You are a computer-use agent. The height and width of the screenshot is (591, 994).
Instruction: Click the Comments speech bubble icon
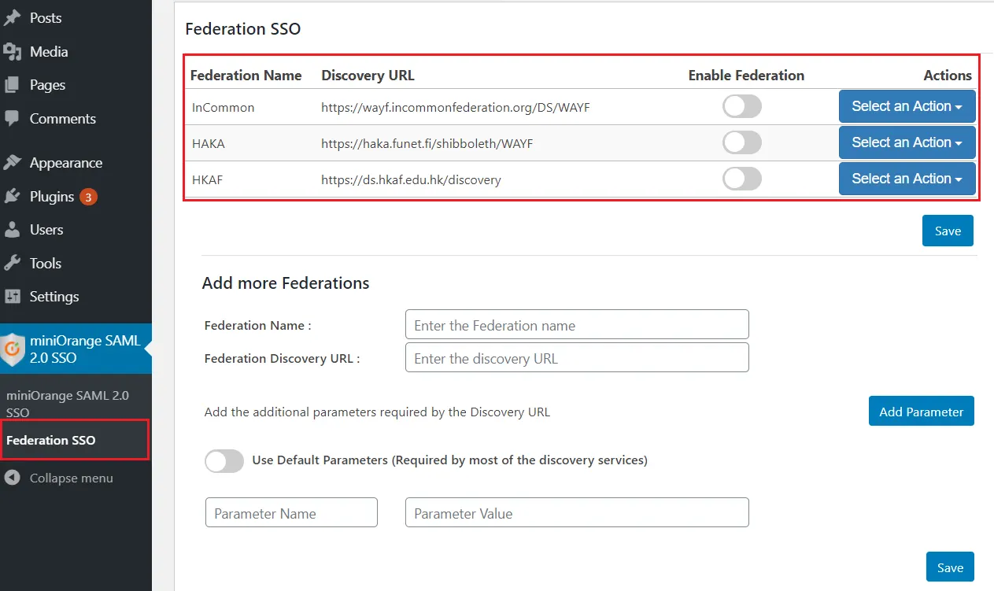[x=12, y=119]
